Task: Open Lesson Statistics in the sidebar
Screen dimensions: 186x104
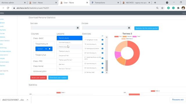Action: click(5, 40)
